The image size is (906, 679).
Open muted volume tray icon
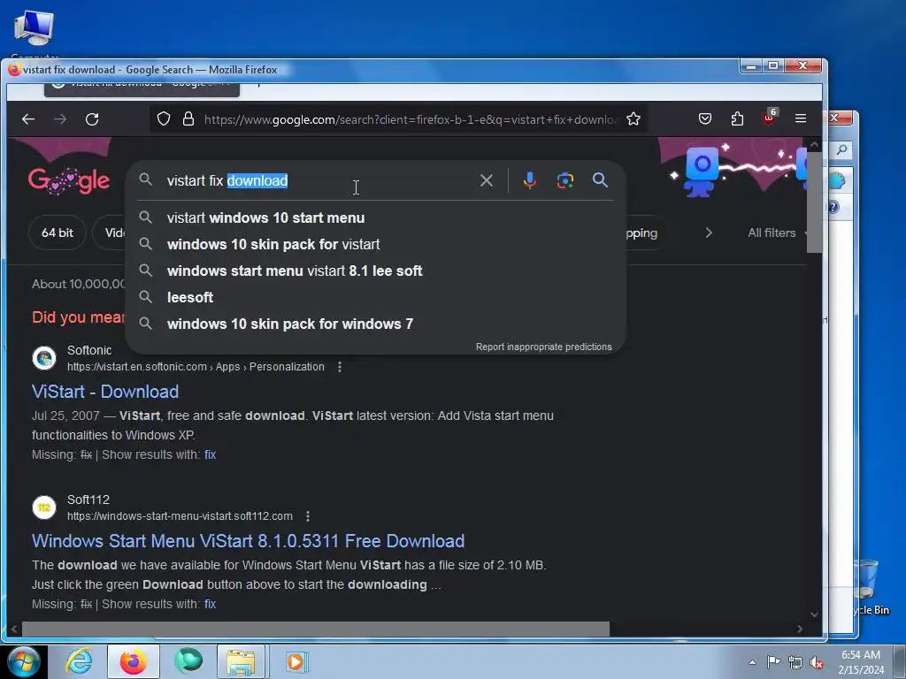click(817, 662)
